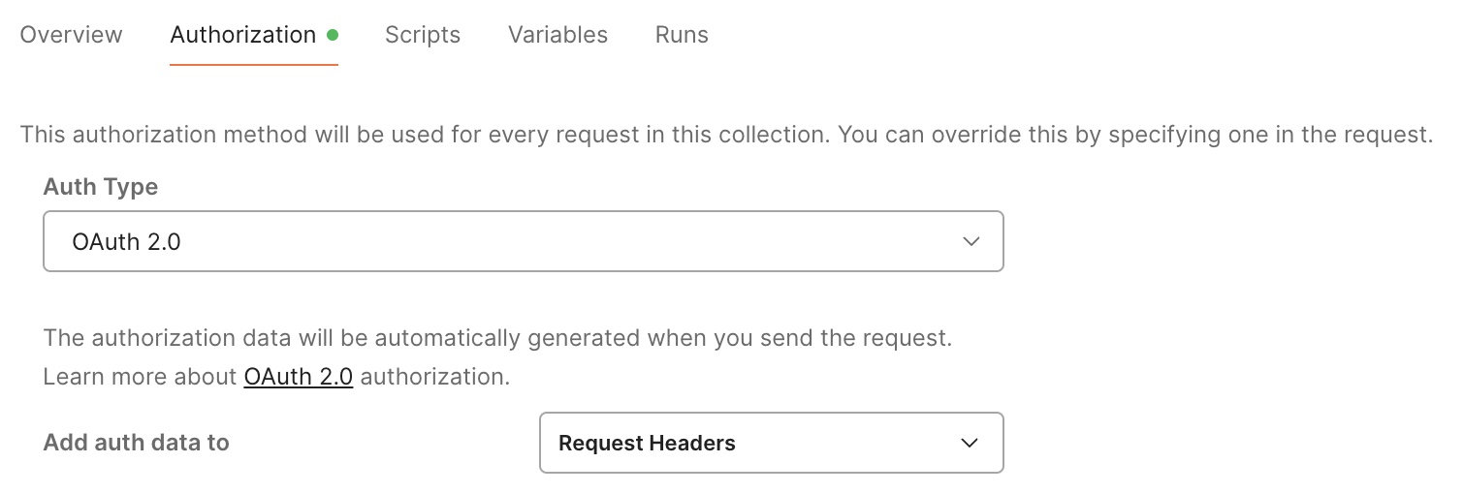Open the Runs tab
This screenshot has height=494, width=1464.
[x=682, y=35]
